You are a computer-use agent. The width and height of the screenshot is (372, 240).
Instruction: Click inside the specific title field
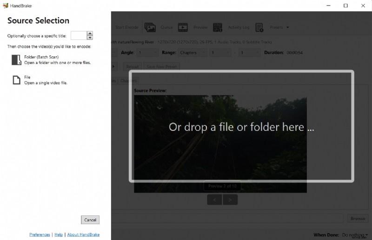pos(79,36)
